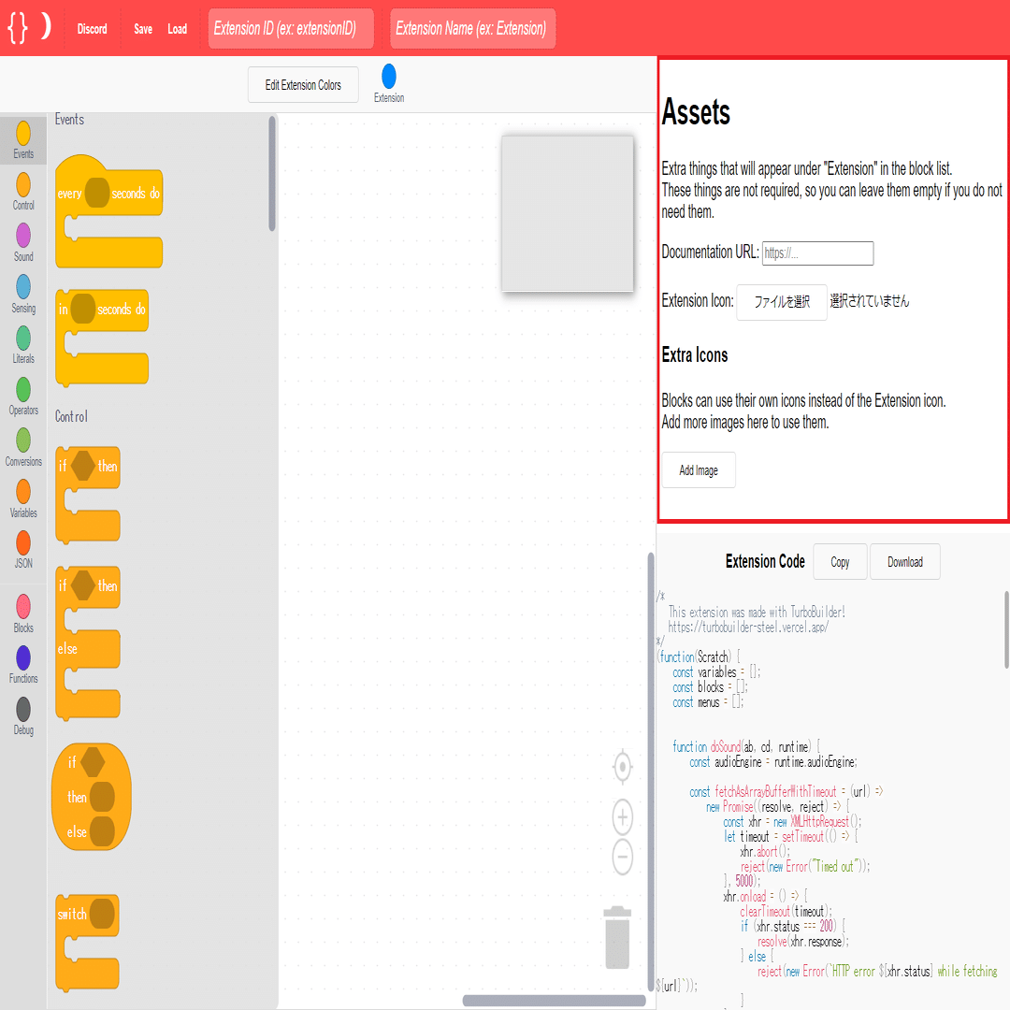Viewport: 1010px width, 1010px height.
Task: Click the 'const variables = [];' code line
Action: 716,671
